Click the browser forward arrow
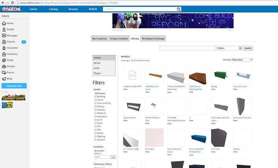This screenshot has height=168, width=278. point(8,3)
